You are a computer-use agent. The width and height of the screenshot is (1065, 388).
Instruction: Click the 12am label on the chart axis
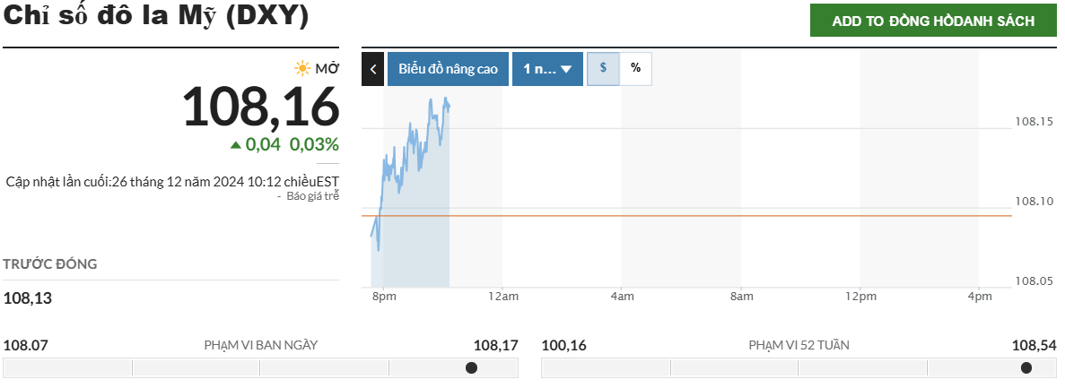502,297
